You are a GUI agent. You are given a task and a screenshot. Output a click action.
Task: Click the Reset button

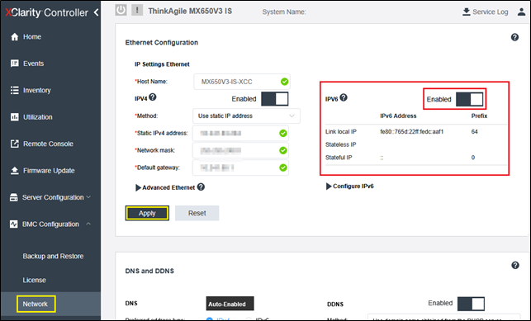(x=197, y=213)
